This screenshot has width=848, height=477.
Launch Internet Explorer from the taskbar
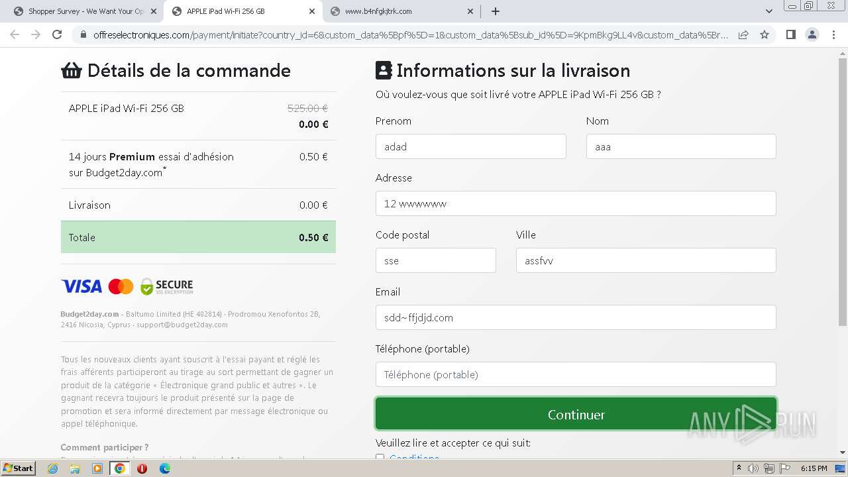click(53, 468)
